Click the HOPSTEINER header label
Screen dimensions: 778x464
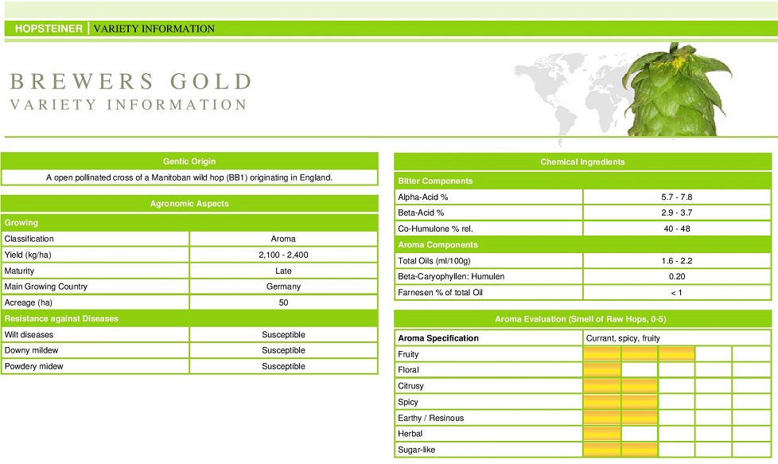pyautogui.click(x=49, y=29)
